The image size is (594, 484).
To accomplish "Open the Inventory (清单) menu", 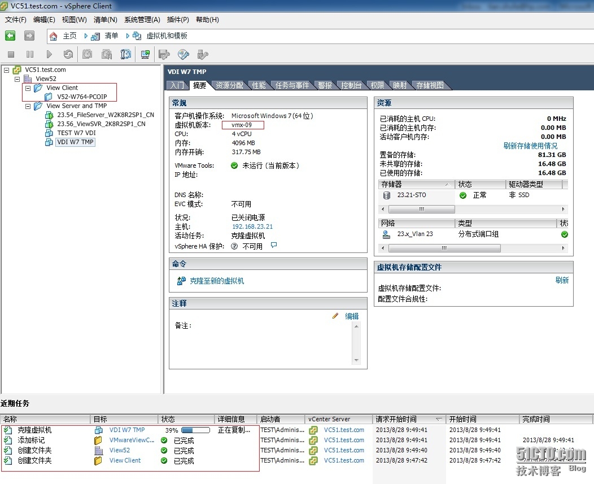I will pyautogui.click(x=106, y=20).
